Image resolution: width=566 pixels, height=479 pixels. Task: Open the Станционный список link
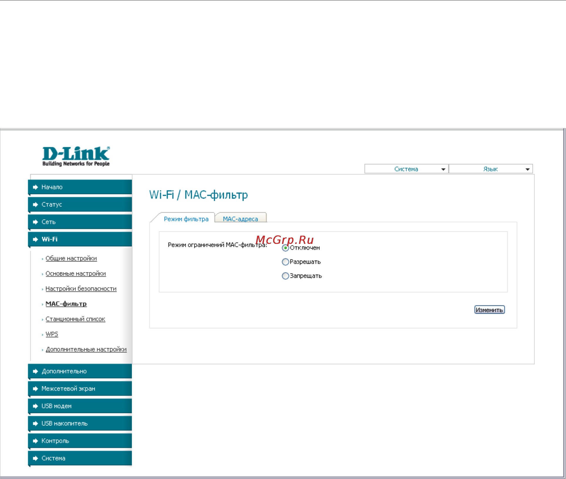pyautogui.click(x=75, y=319)
